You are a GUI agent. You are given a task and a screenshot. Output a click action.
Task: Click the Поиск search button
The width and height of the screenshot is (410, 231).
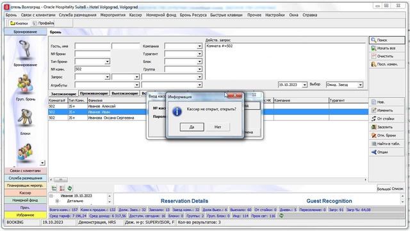[x=387, y=40]
